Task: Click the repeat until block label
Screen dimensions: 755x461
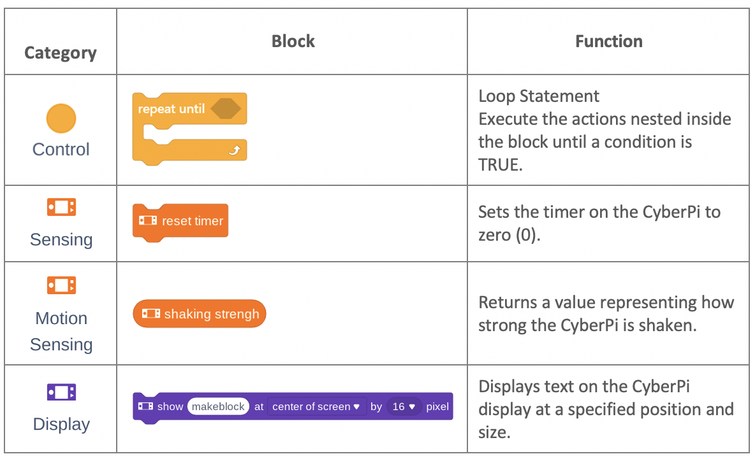Action: pos(172,109)
